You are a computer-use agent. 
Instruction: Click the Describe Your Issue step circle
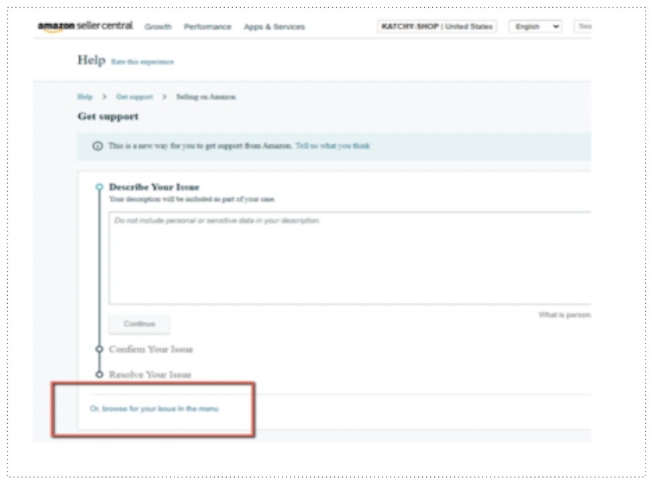[x=99, y=187]
